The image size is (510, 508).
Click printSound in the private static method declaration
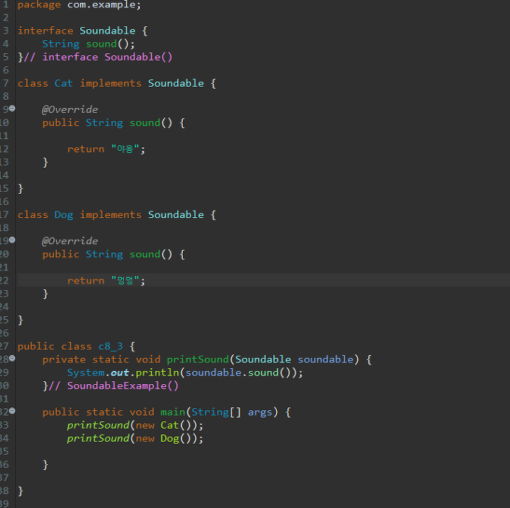pyautogui.click(x=197, y=359)
